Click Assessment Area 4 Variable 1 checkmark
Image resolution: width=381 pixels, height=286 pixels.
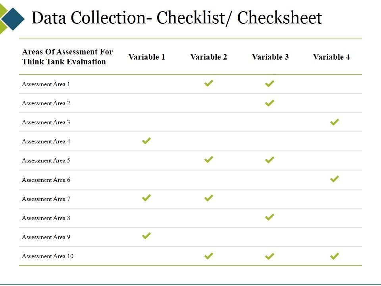pos(146,141)
